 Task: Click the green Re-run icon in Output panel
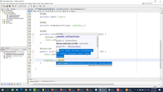click(28, 81)
